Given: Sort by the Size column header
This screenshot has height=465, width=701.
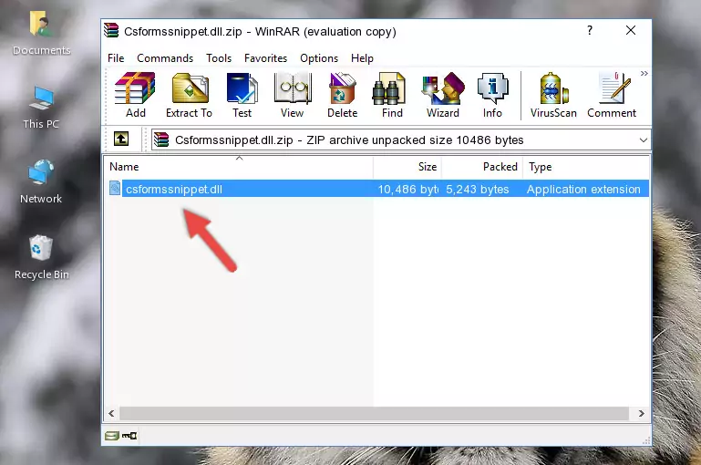Looking at the screenshot, I should (407, 167).
